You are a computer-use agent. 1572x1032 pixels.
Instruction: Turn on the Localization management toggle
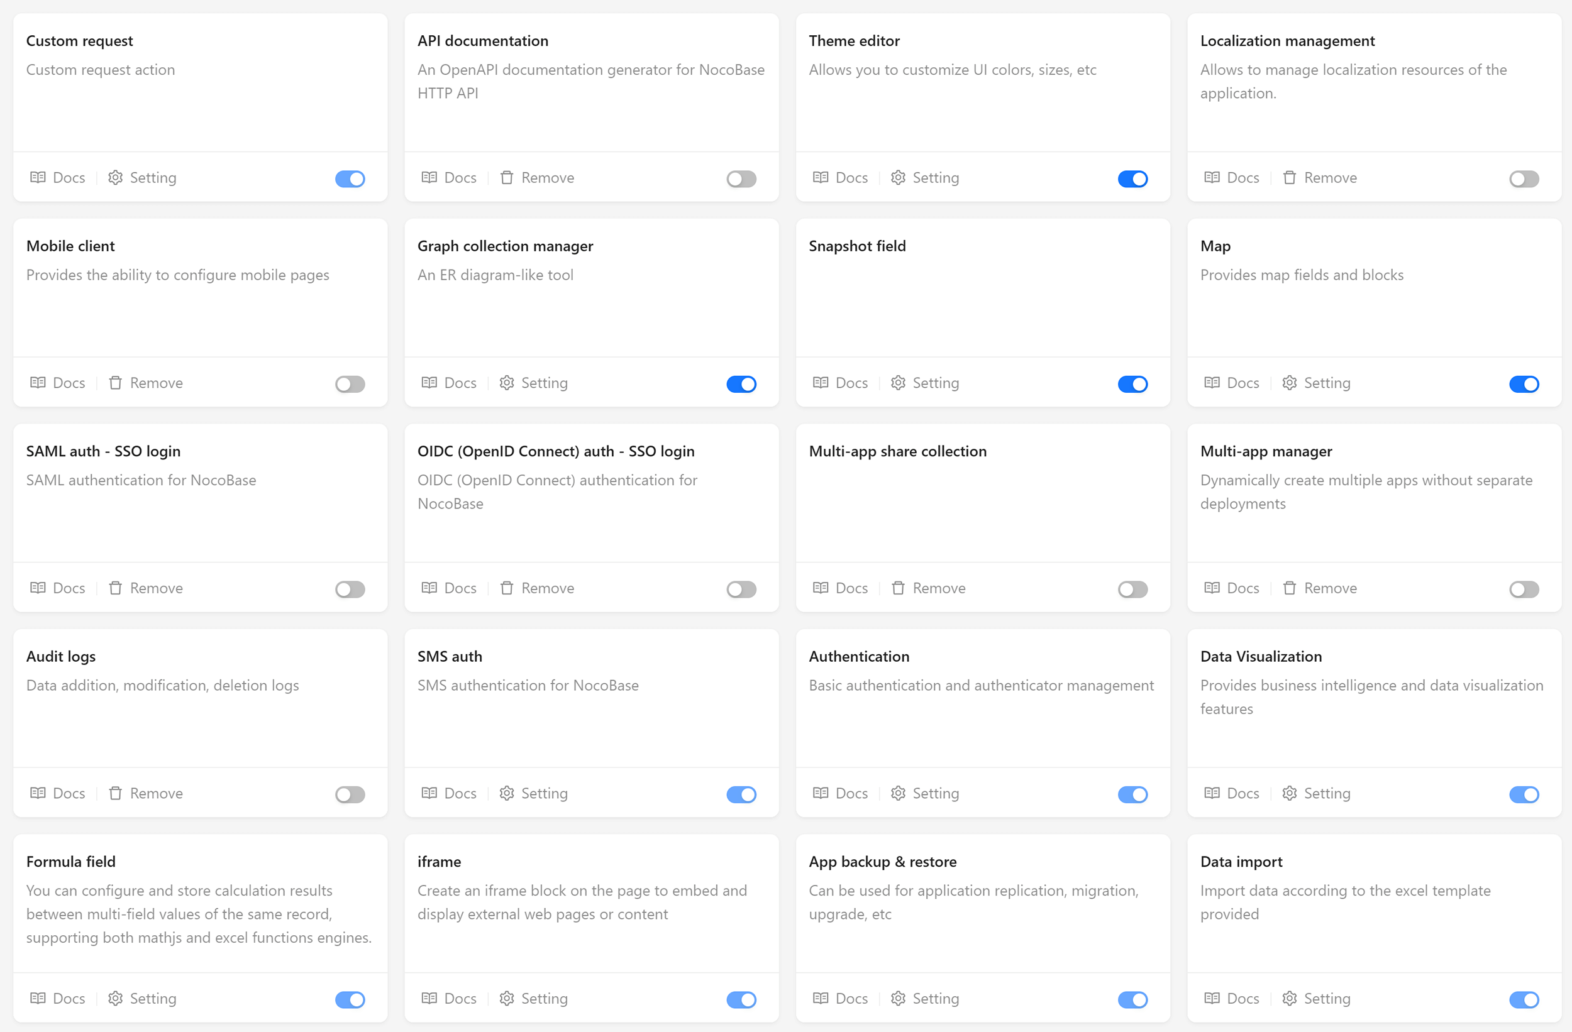coord(1524,179)
